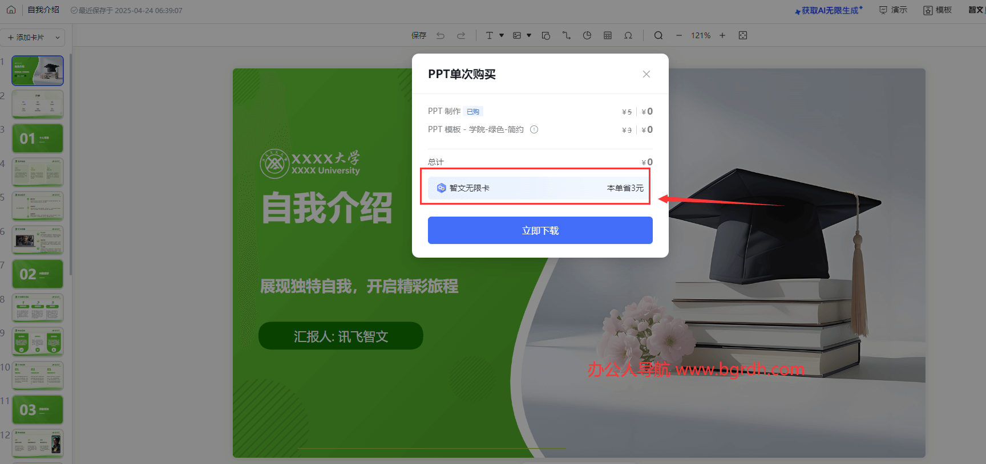Image resolution: width=986 pixels, height=464 pixels.
Task: Open the image tool dropdown arrow
Action: 529,35
